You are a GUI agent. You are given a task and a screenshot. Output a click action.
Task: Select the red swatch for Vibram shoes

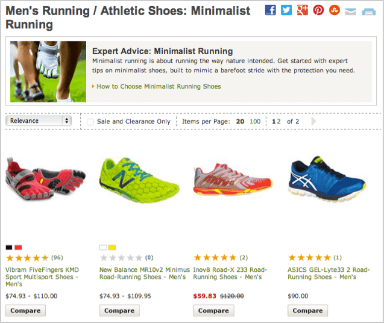[18, 247]
